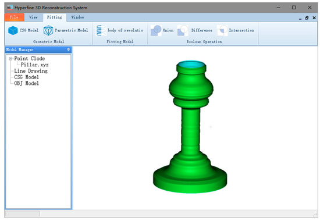Screen dimensions: 320x221
Task: Select OBJ Model tree item
Action: pyautogui.click(x=27, y=83)
